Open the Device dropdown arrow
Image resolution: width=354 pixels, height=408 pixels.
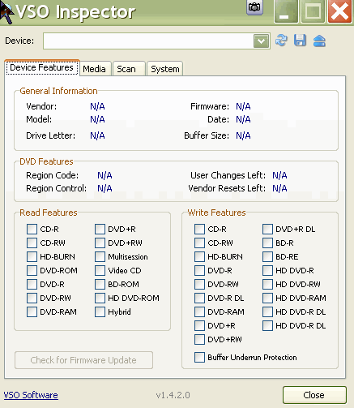[x=261, y=41]
